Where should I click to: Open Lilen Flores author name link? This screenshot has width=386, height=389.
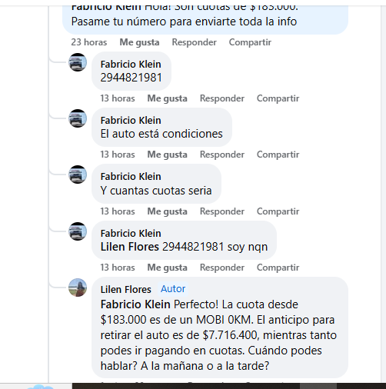(125, 289)
